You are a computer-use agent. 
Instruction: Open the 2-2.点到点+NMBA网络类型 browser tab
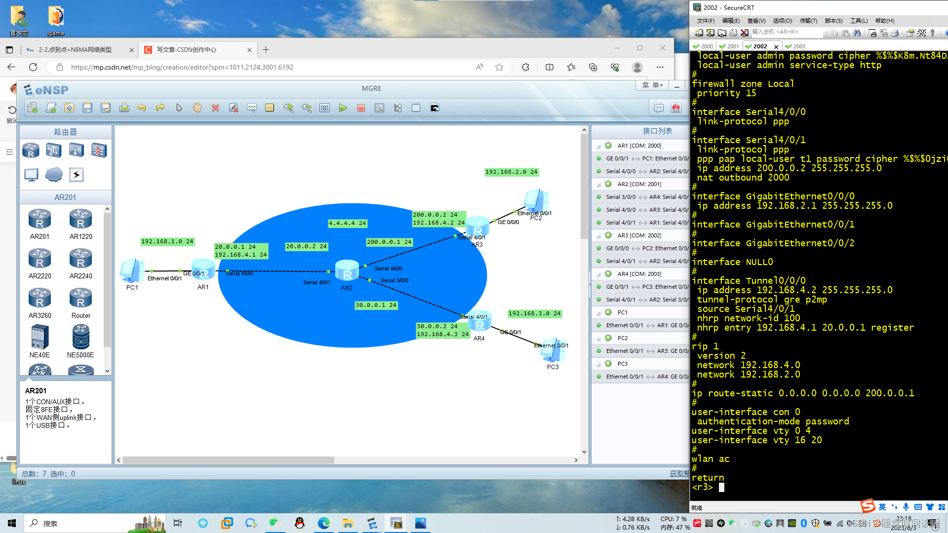coord(75,50)
